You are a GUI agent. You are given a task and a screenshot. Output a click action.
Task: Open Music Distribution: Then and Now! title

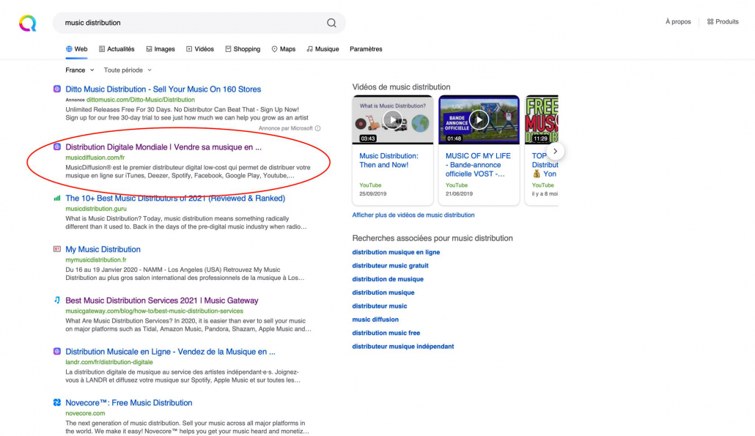389,160
